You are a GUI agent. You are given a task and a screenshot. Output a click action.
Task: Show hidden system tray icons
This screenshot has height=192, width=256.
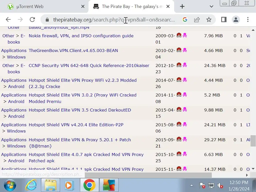coord(192,185)
